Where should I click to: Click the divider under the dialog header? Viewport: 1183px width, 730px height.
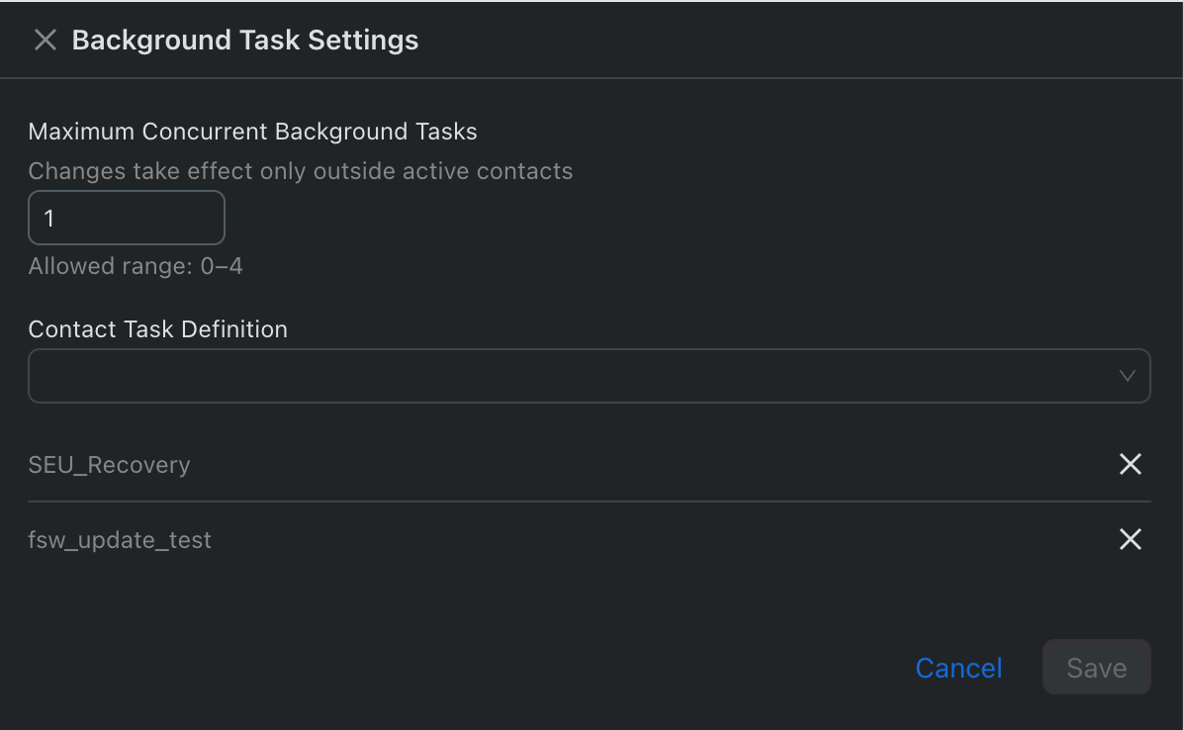[x=591, y=77]
